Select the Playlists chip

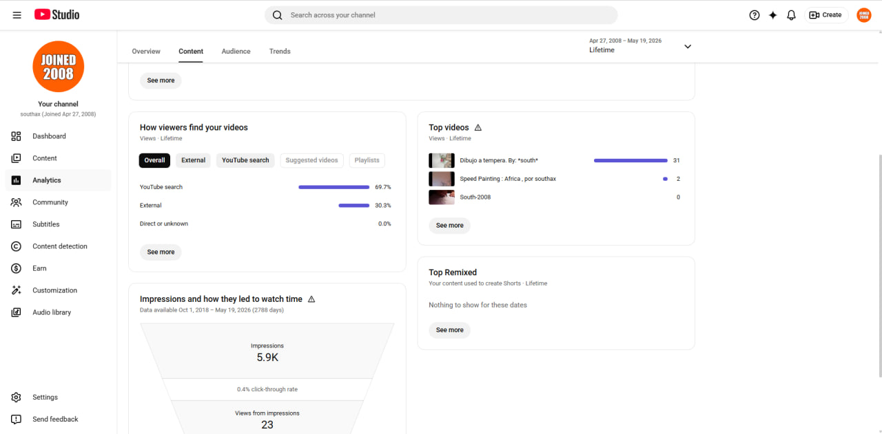click(x=367, y=160)
